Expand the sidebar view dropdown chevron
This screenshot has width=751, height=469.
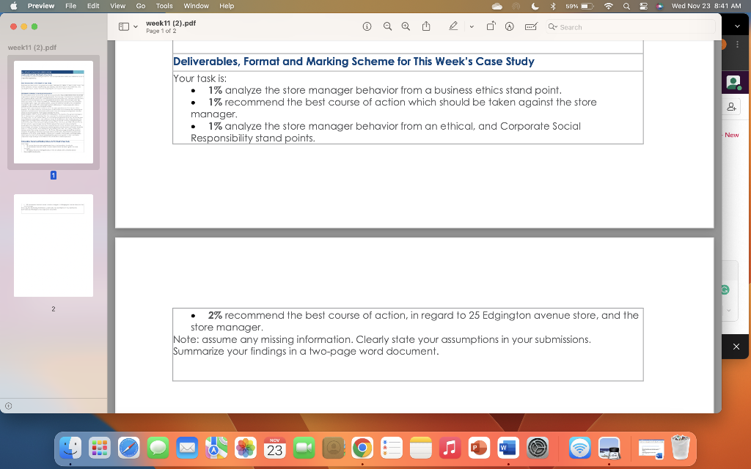pyautogui.click(x=136, y=26)
